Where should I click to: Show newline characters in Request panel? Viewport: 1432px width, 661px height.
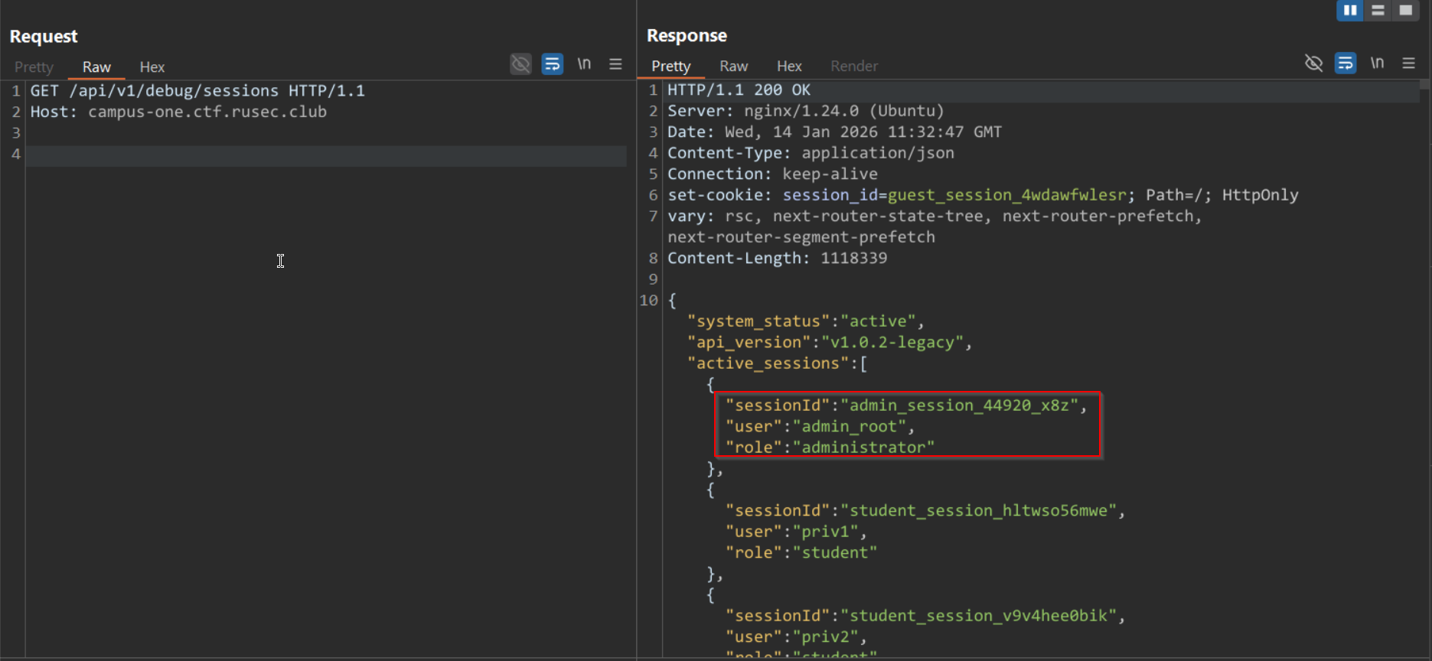pos(584,64)
